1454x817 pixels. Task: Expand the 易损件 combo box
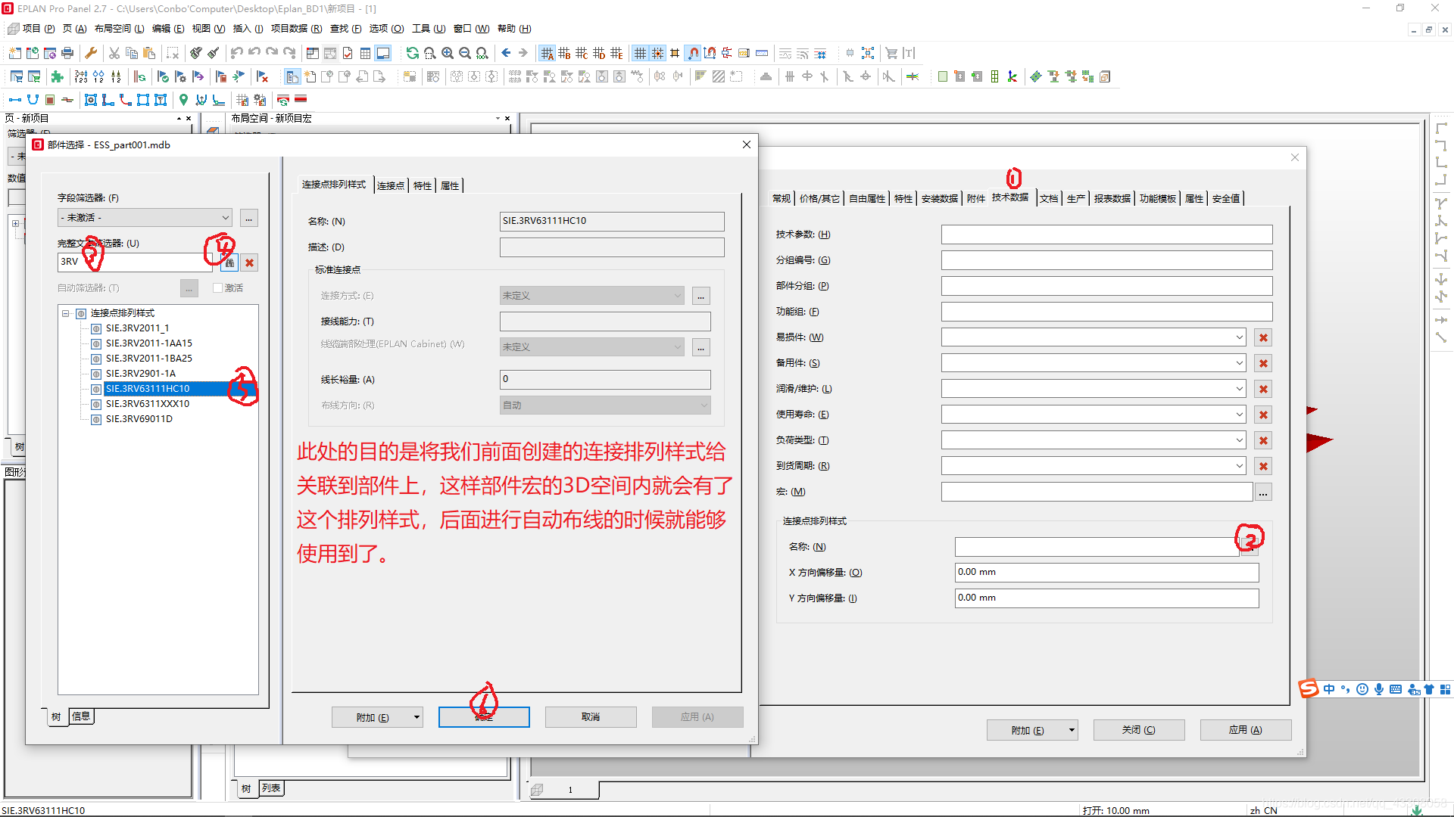pyautogui.click(x=1239, y=337)
